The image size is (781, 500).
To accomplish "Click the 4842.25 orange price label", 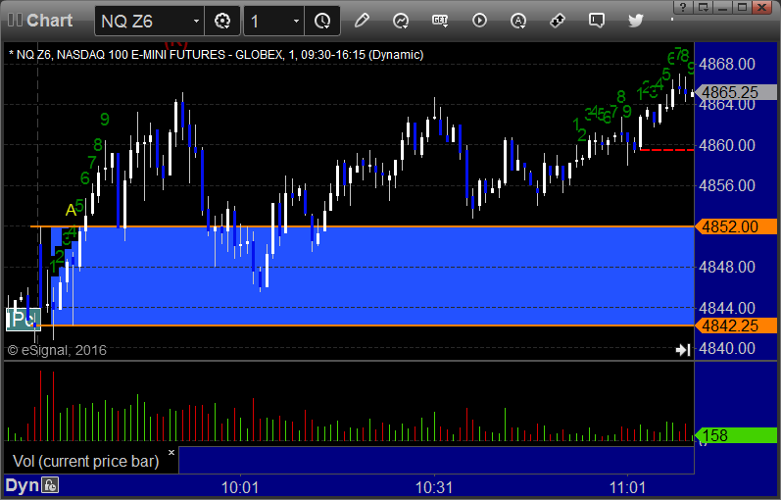I will coord(735,325).
